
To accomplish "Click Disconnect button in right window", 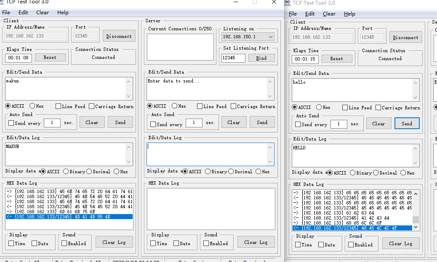I will [405, 37].
